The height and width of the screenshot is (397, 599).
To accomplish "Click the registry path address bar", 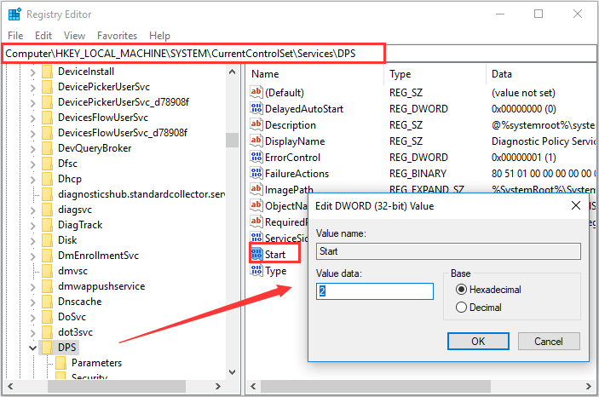I will 300,54.
